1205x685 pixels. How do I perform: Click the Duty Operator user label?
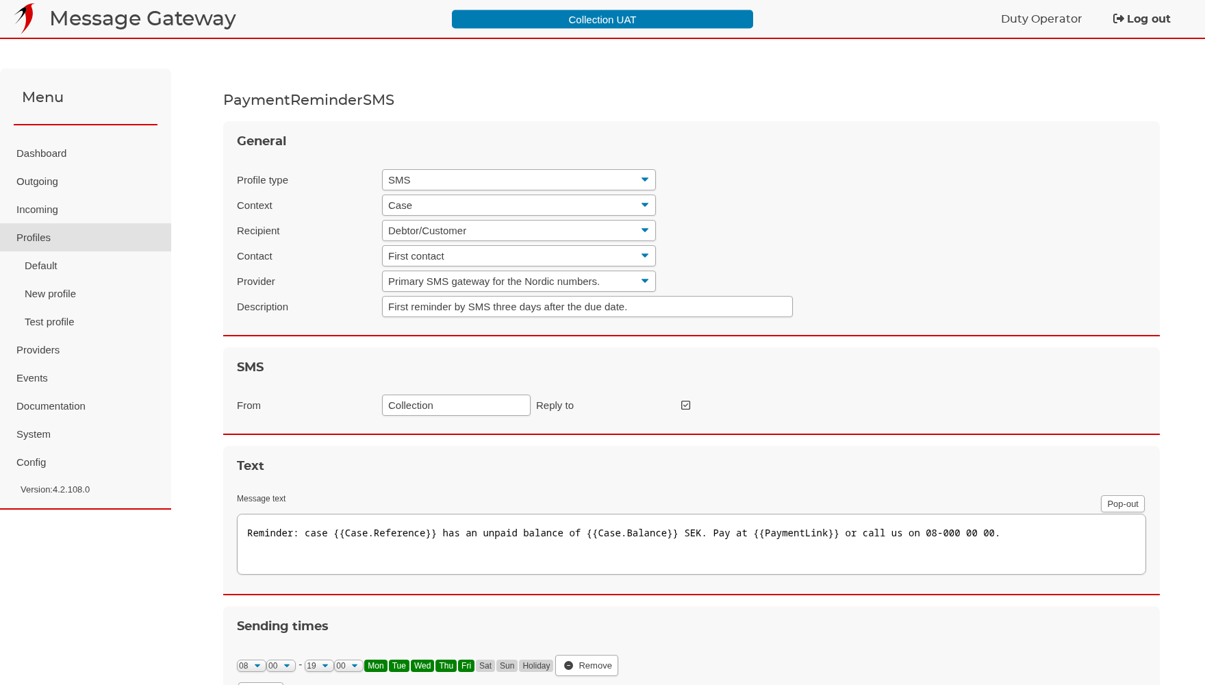[1041, 19]
